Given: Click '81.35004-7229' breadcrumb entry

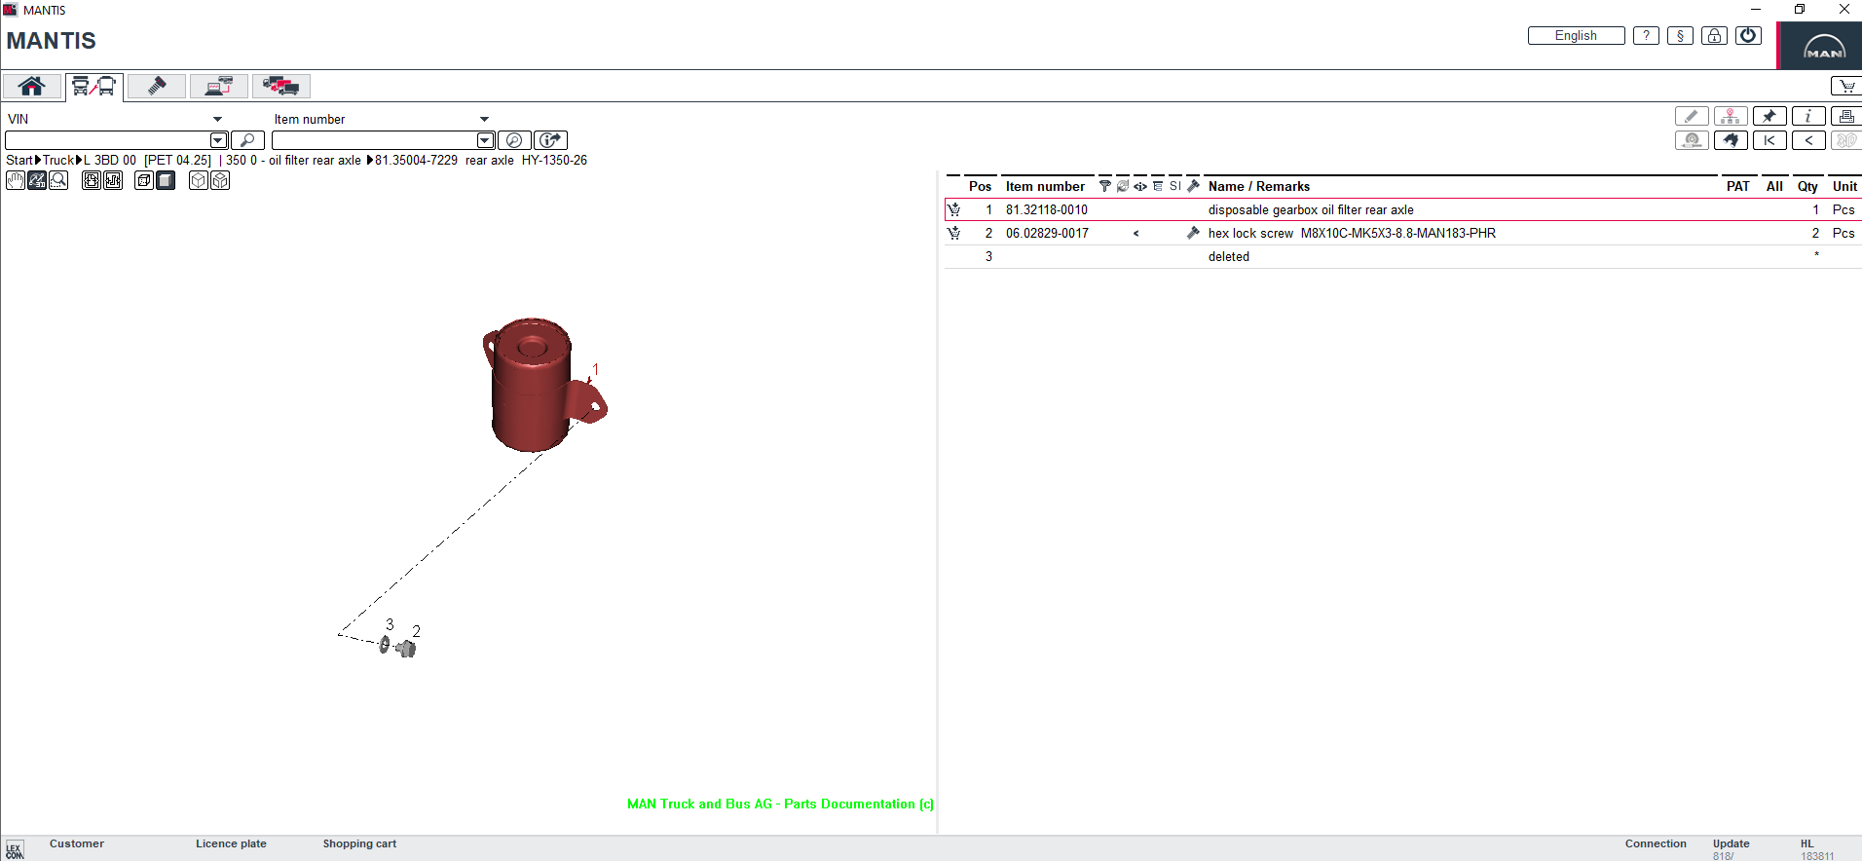Looking at the screenshot, I should tap(416, 160).
